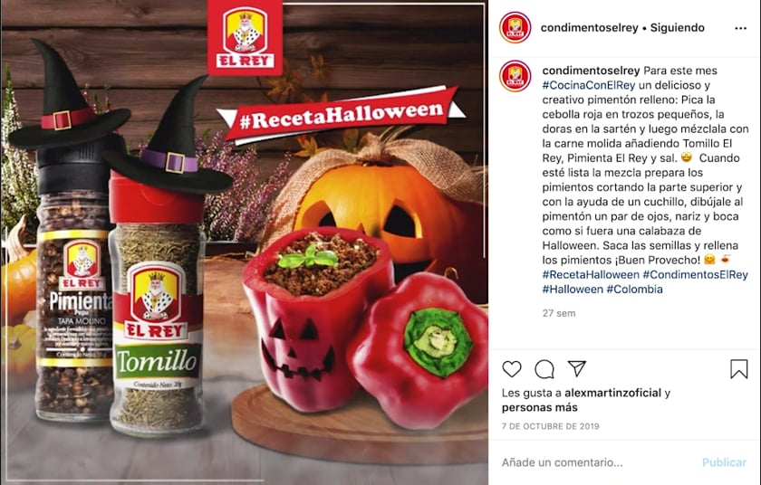Viewport: 761px width, 485px height.
Task: Follow the #CondimentosElRey hashtag link
Action: tap(695, 275)
